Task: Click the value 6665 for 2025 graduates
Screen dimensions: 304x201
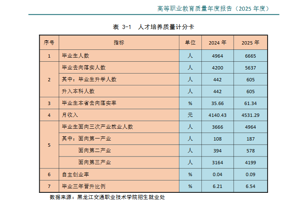Action: click(250, 56)
